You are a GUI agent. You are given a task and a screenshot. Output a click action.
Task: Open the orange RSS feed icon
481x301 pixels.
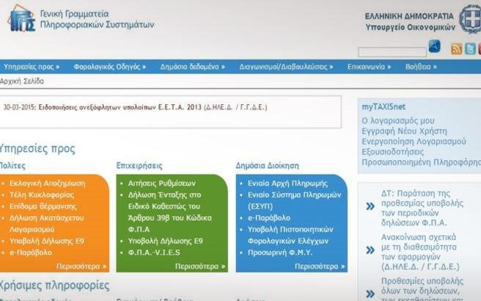pyautogui.click(x=456, y=49)
